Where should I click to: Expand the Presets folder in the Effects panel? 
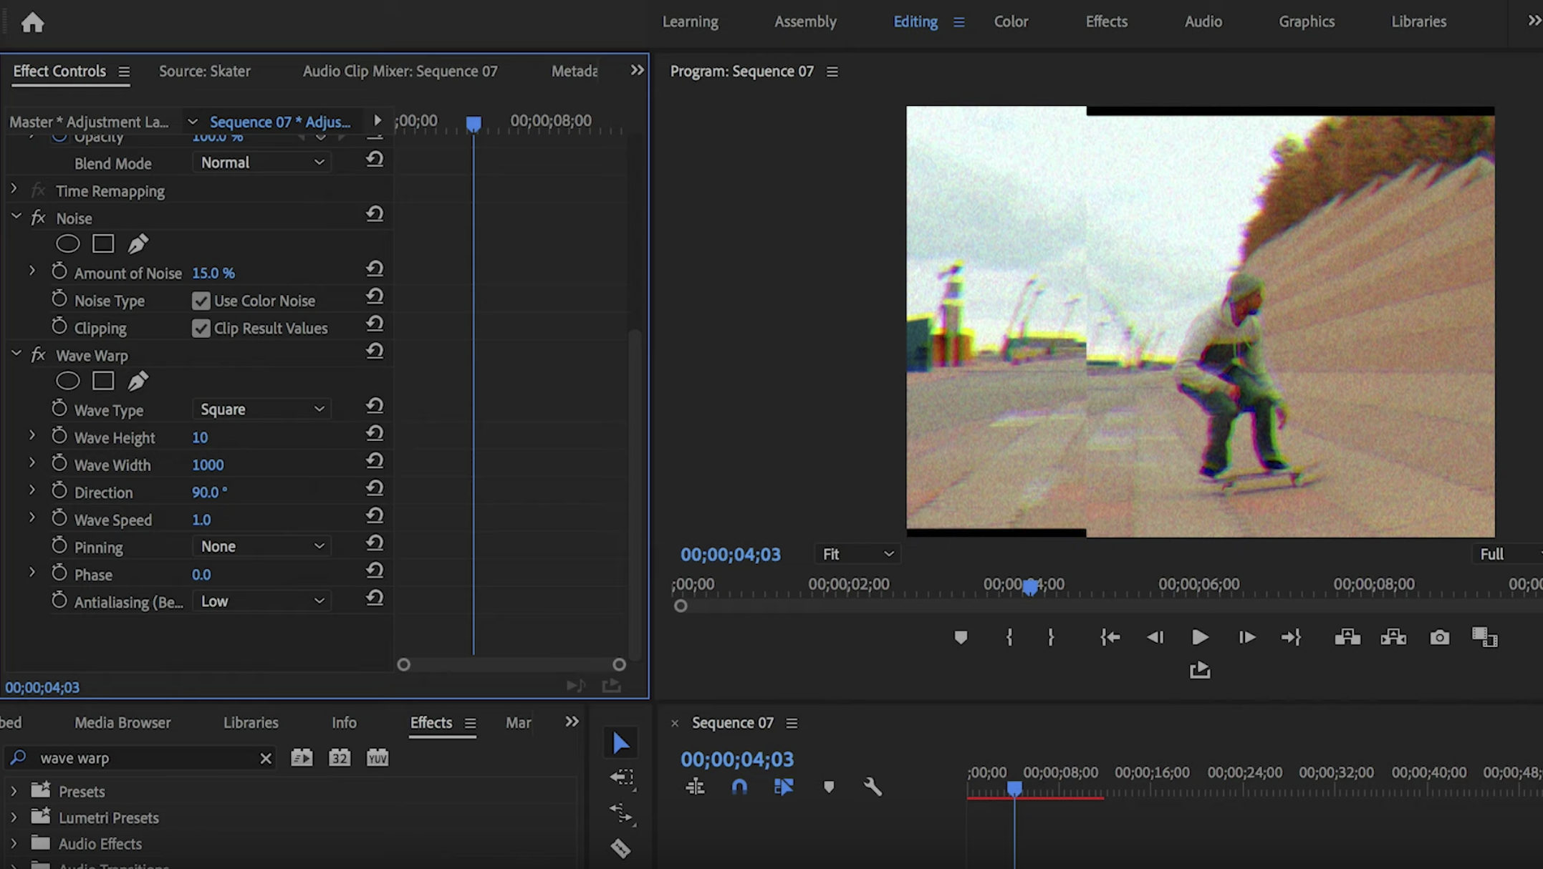coord(14,791)
